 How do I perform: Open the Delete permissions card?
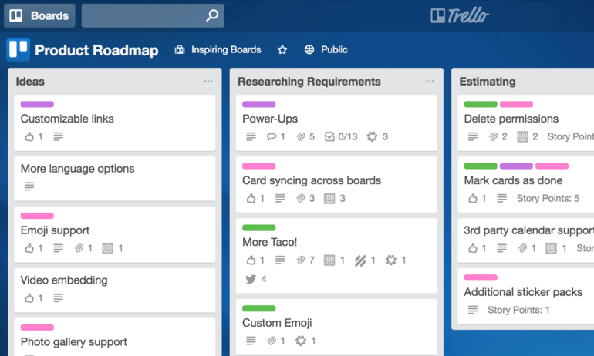pyautogui.click(x=526, y=123)
